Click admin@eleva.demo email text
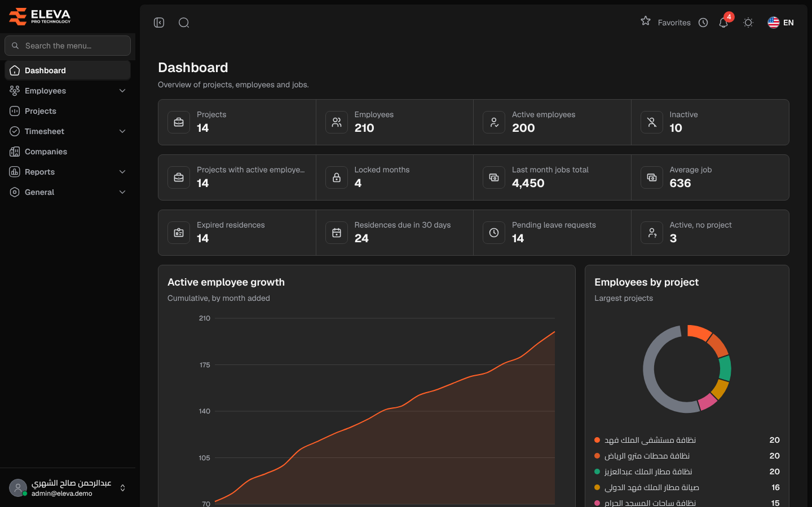812x507 pixels. click(x=61, y=493)
